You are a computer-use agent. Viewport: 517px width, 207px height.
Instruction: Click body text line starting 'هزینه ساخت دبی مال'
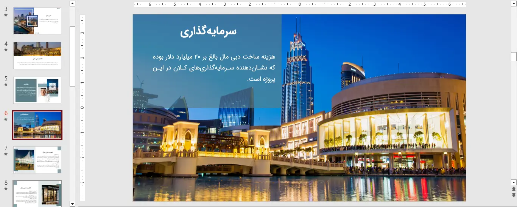click(214, 57)
